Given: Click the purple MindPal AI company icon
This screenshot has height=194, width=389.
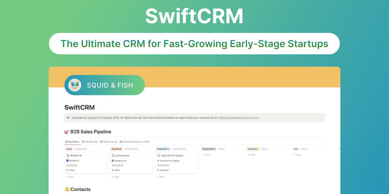Looking at the screenshot, I should [68, 161].
